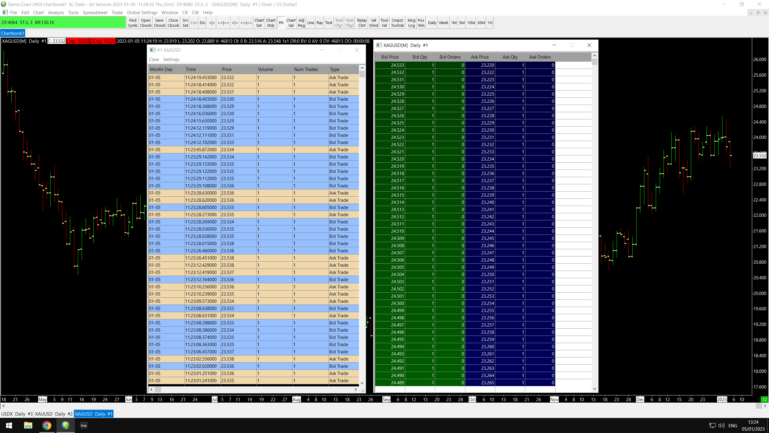This screenshot has height=433, width=769.
Task: Click the Find Symbol toolbar button
Action: (x=132, y=23)
